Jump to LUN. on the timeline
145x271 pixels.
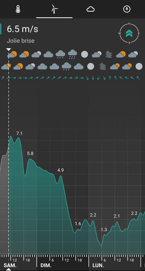[x=98, y=265]
